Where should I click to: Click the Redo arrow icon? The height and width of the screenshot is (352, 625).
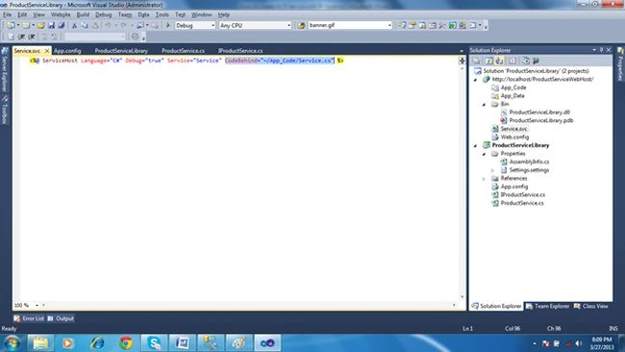(x=124, y=25)
